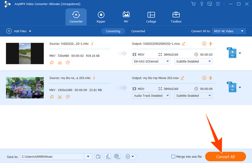Click compress icon for Vid20220502084252-1.mov output
The width and height of the screenshot is (252, 163).
210,43
